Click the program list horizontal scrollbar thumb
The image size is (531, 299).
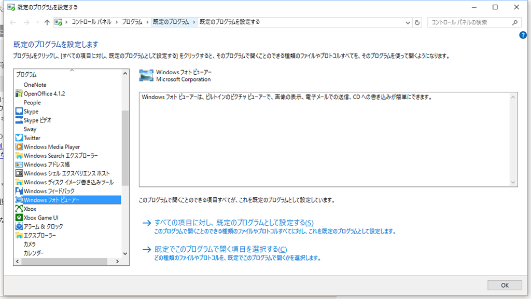point(64,262)
